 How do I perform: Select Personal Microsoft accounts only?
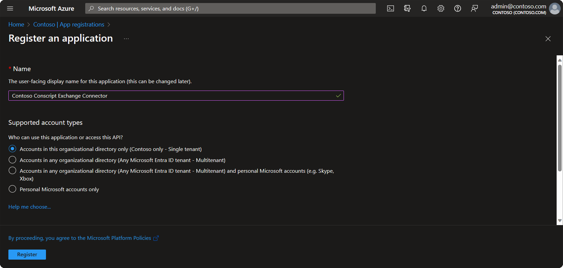click(x=12, y=189)
